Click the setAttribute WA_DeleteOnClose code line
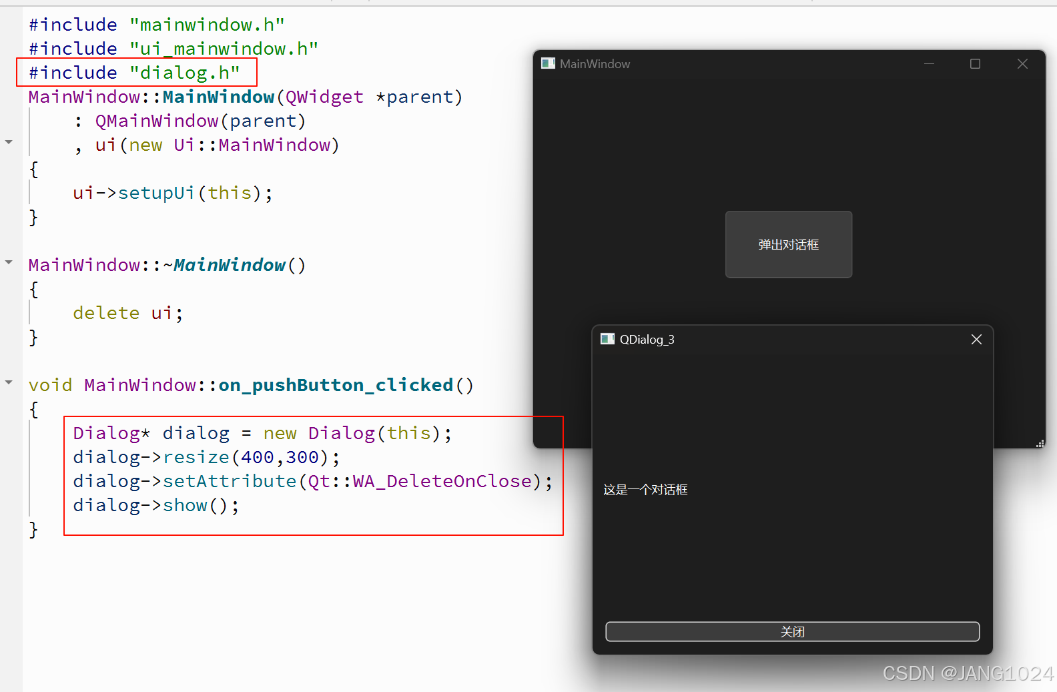1057x692 pixels. pos(313,481)
